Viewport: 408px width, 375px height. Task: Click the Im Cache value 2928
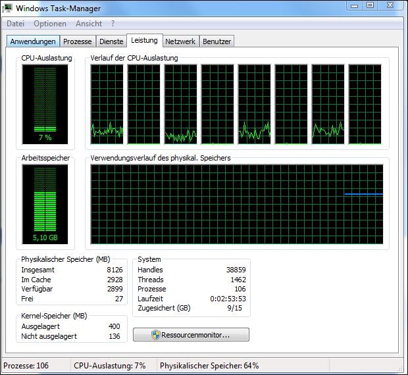point(115,280)
